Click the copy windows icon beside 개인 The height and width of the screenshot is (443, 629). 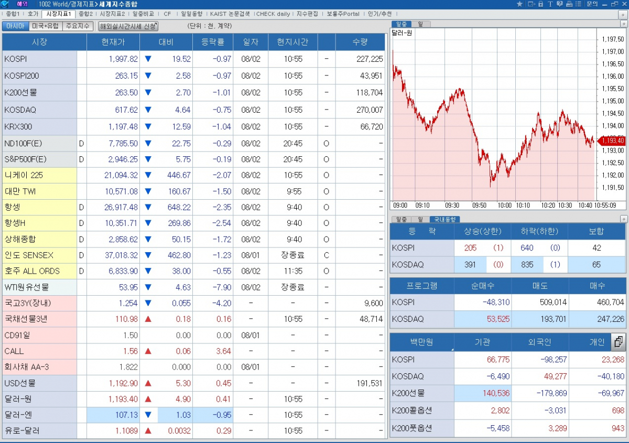pyautogui.click(x=618, y=342)
